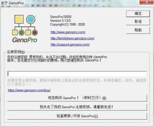Open the https://www.genopro.com/buy/ link
This screenshot has width=154, height=127.
click(x=29, y=90)
